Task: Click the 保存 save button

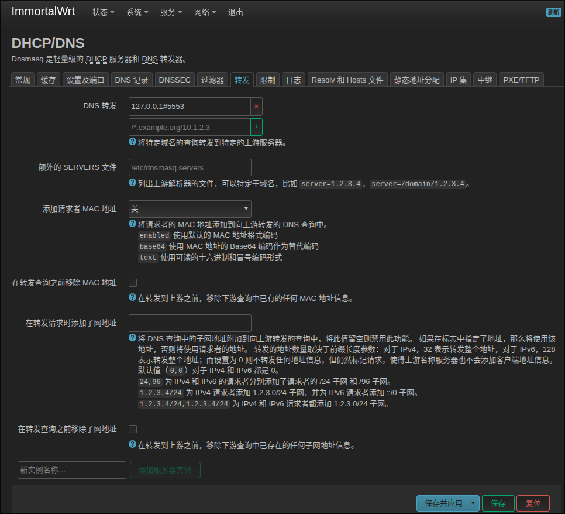Action: (498, 503)
